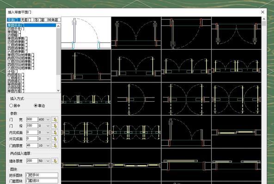Open the 门宽 dropdown showing 600
This screenshot has height=184, width=274.
pyautogui.click(x=44, y=120)
